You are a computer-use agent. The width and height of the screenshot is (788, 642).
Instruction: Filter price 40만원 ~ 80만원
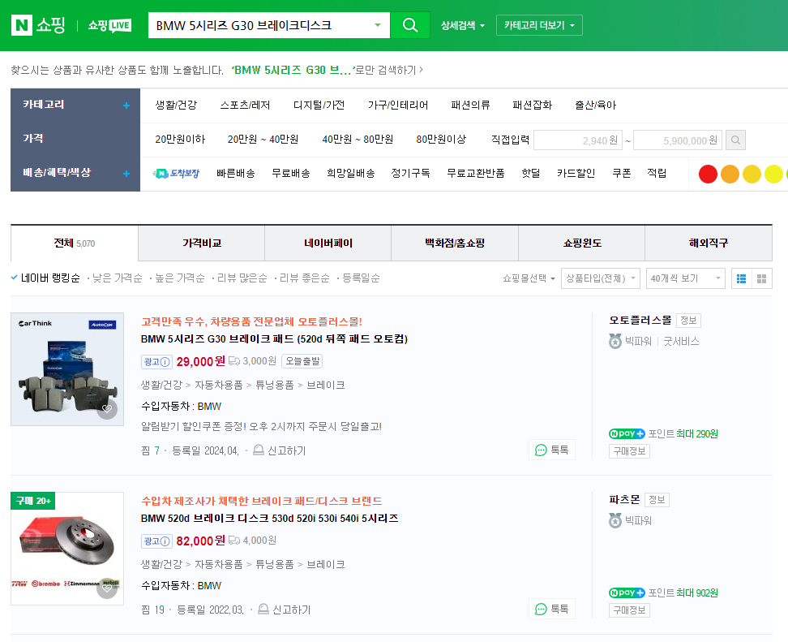pyautogui.click(x=358, y=139)
